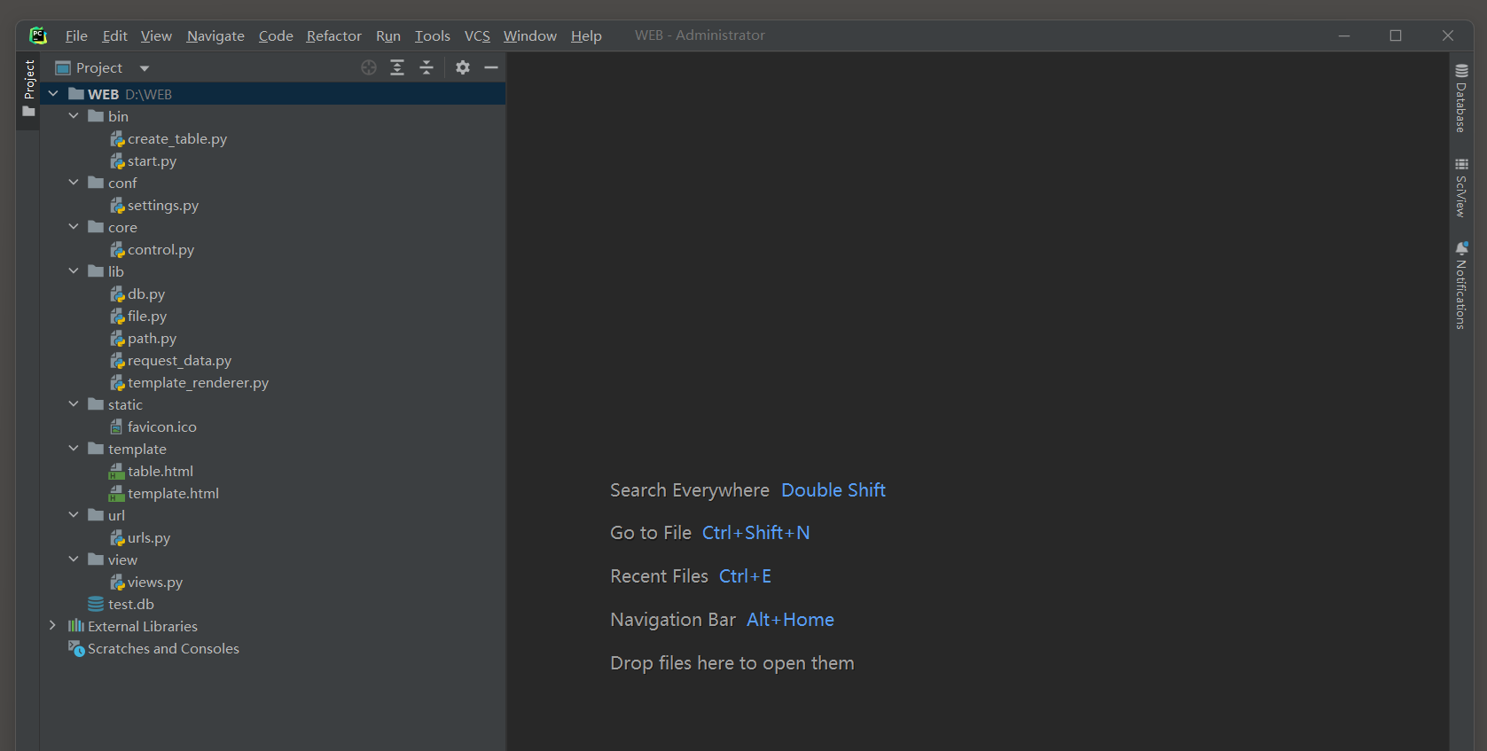Click the Collapse All icon in Project panel
Image resolution: width=1487 pixels, height=751 pixels.
point(427,67)
